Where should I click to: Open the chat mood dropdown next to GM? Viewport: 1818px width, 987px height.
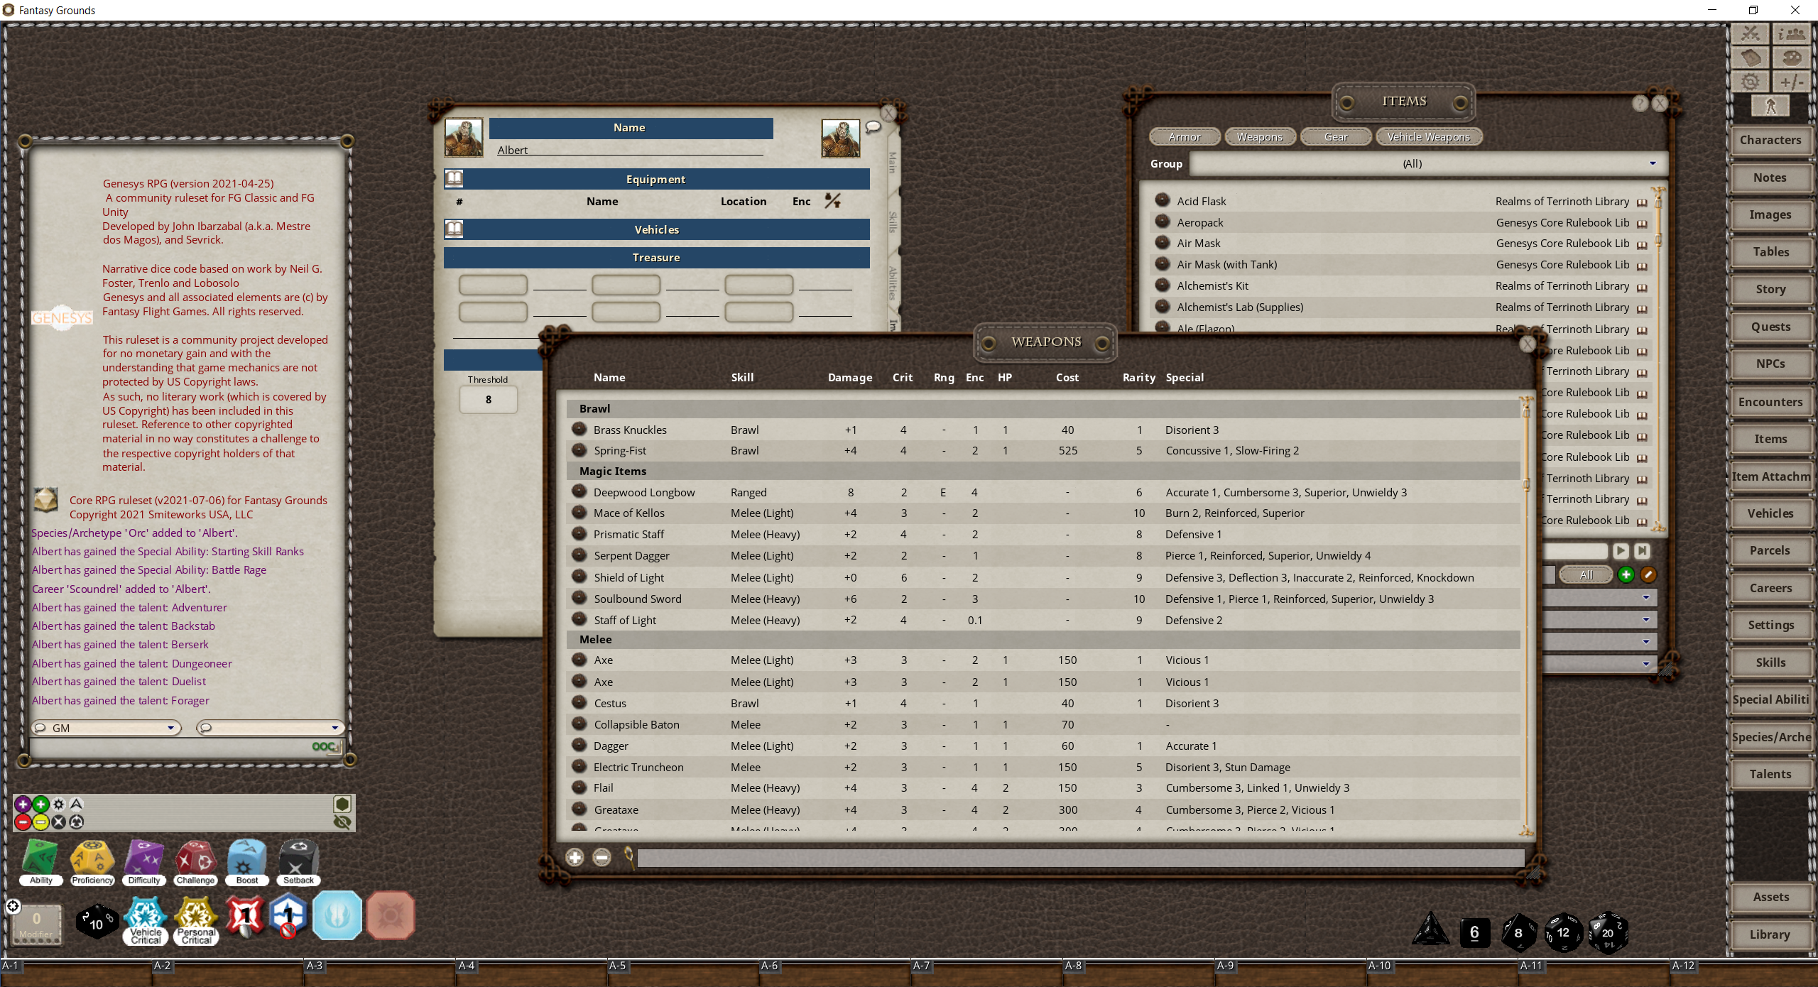coord(271,728)
